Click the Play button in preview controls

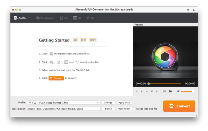coord(141,91)
